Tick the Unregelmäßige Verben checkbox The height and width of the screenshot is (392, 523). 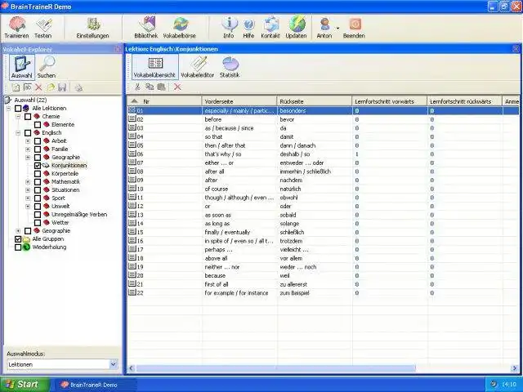pyautogui.click(x=38, y=215)
